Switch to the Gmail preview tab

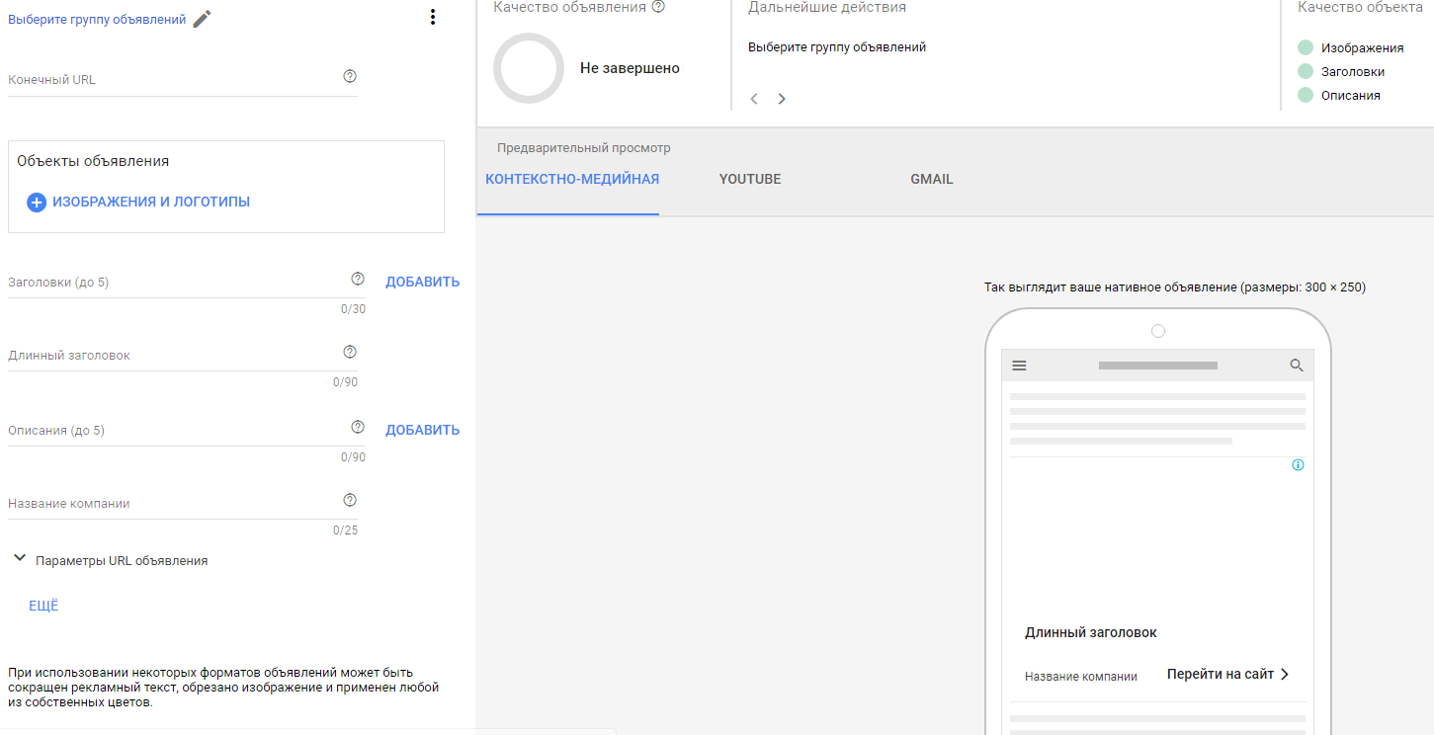(x=931, y=180)
